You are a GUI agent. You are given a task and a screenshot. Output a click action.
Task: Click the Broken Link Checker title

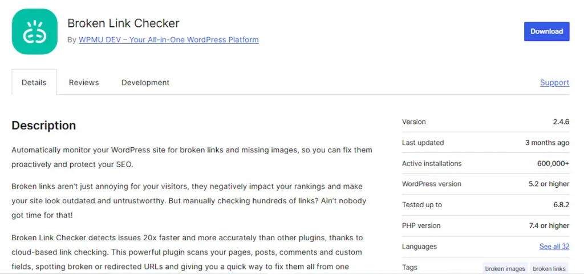click(x=123, y=23)
